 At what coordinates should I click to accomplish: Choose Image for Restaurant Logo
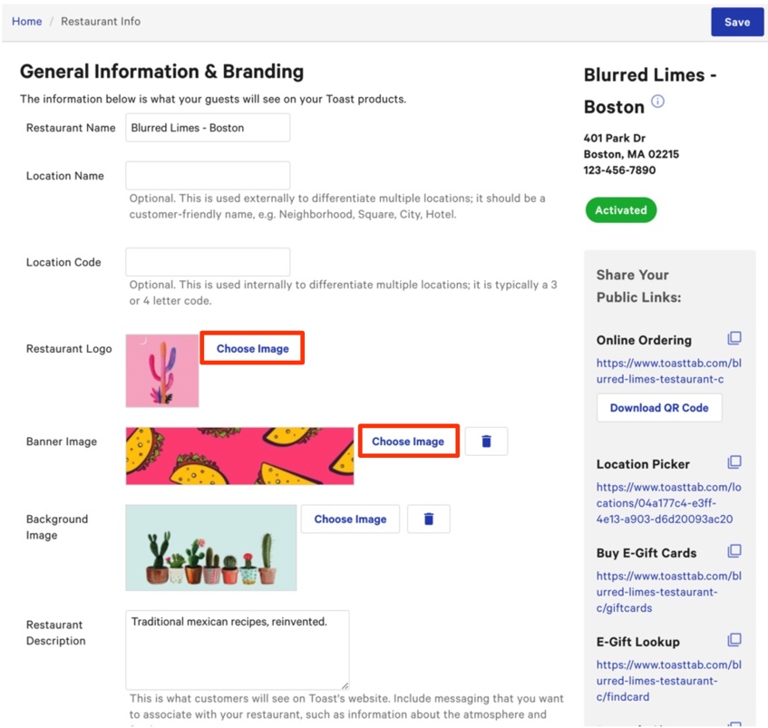[252, 348]
